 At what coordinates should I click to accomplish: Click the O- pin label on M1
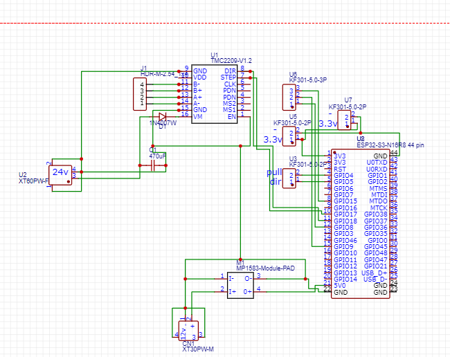(249, 279)
